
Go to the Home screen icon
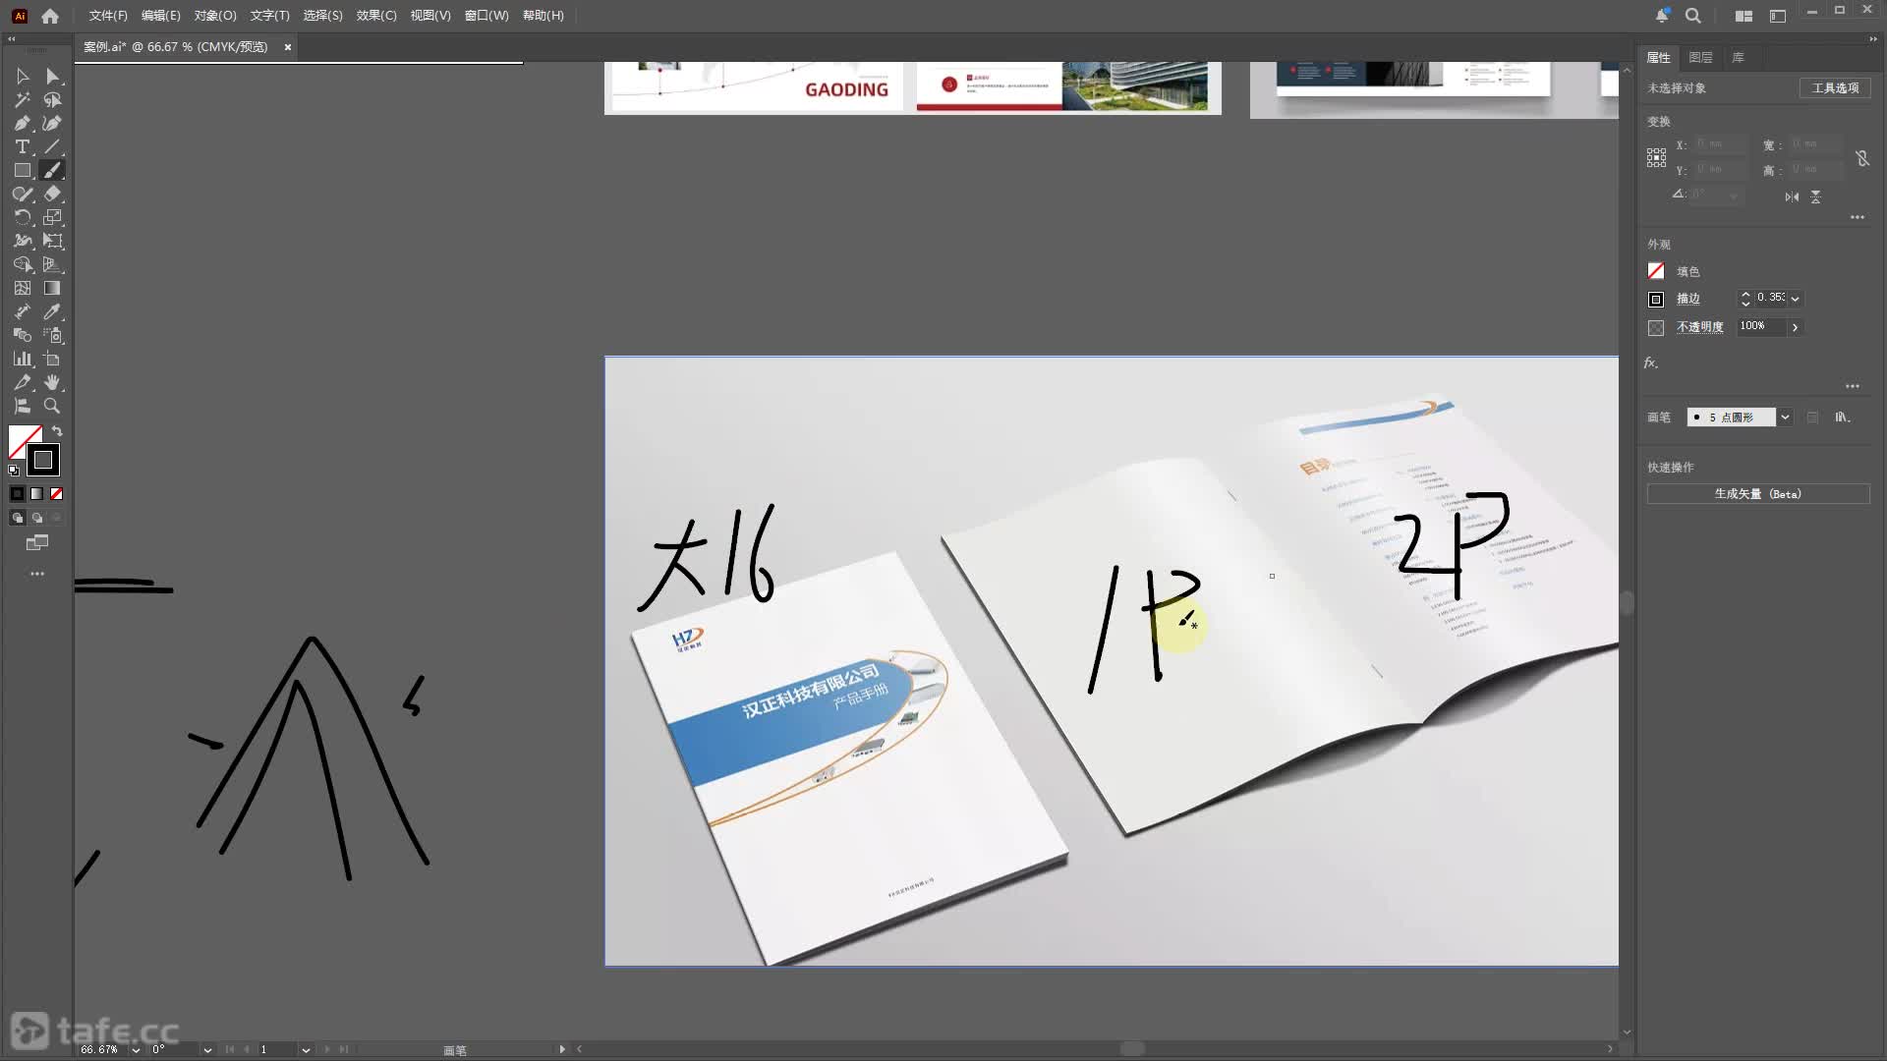pos(50,16)
